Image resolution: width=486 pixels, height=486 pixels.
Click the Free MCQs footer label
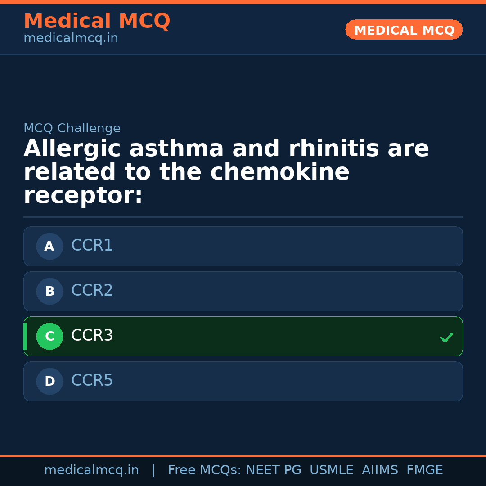(x=204, y=470)
